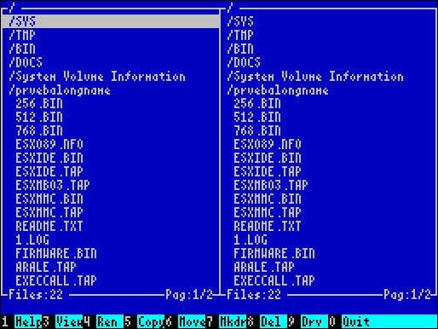Image resolution: width=438 pixels, height=329 pixels.
Task: Select System Volume Information in right panel
Action: click(315, 76)
